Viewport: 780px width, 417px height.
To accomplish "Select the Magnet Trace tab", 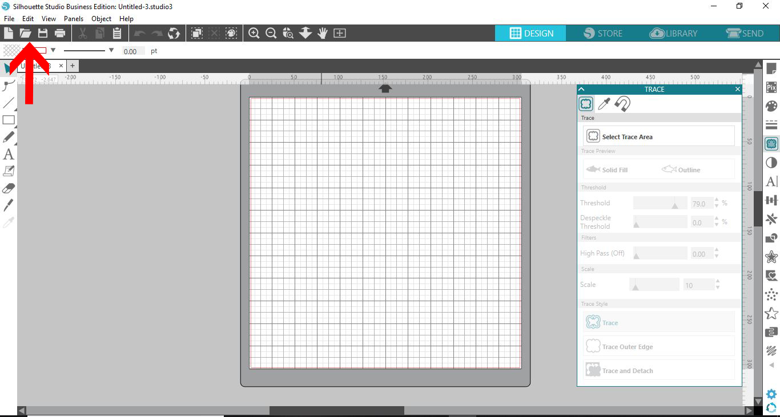I will 622,104.
